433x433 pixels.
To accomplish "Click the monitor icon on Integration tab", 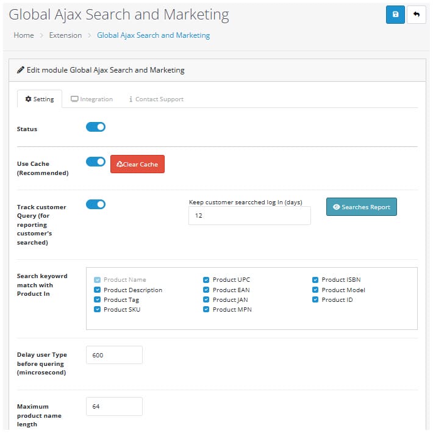I will point(74,99).
